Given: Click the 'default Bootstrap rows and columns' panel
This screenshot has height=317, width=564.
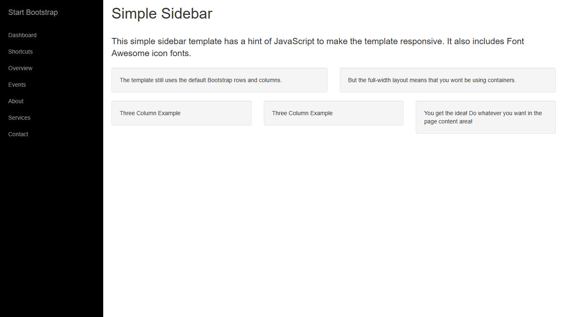Looking at the screenshot, I should pyautogui.click(x=219, y=80).
